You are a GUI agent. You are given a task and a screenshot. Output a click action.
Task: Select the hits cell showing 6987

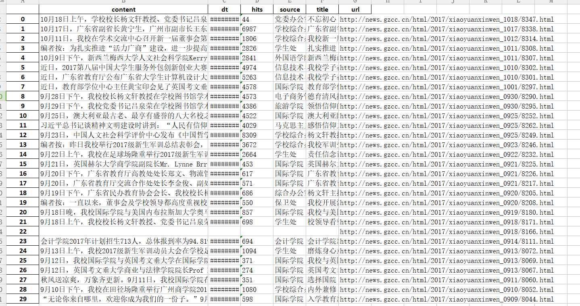[257, 29]
